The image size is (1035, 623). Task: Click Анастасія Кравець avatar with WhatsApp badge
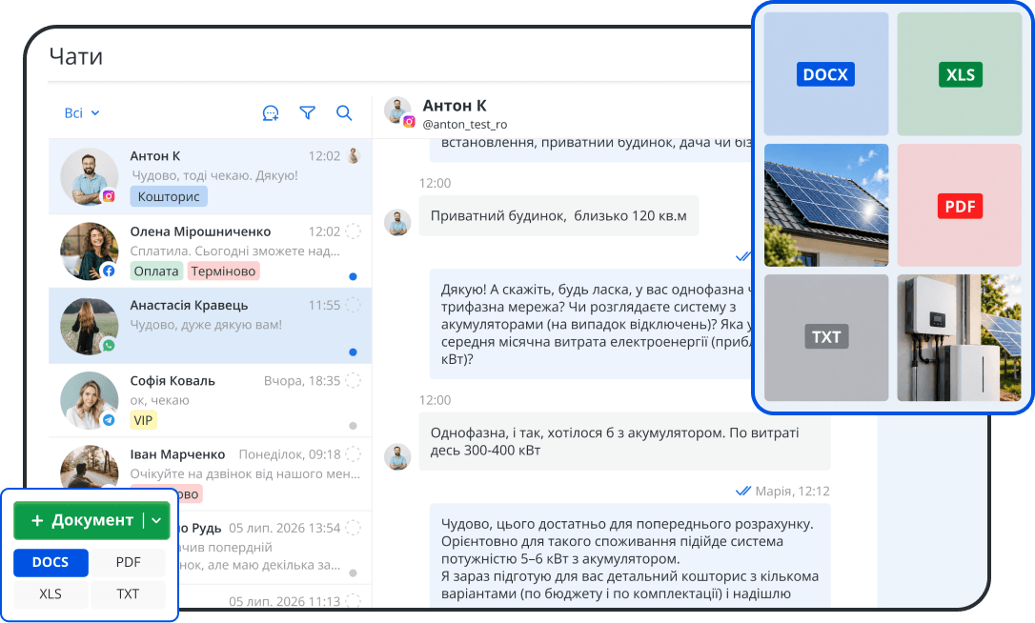pyautogui.click(x=90, y=326)
